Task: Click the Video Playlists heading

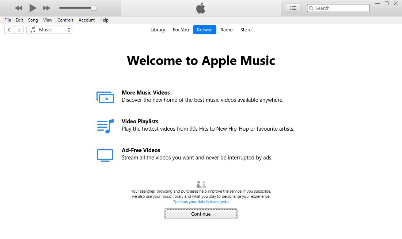Action: [x=140, y=122]
